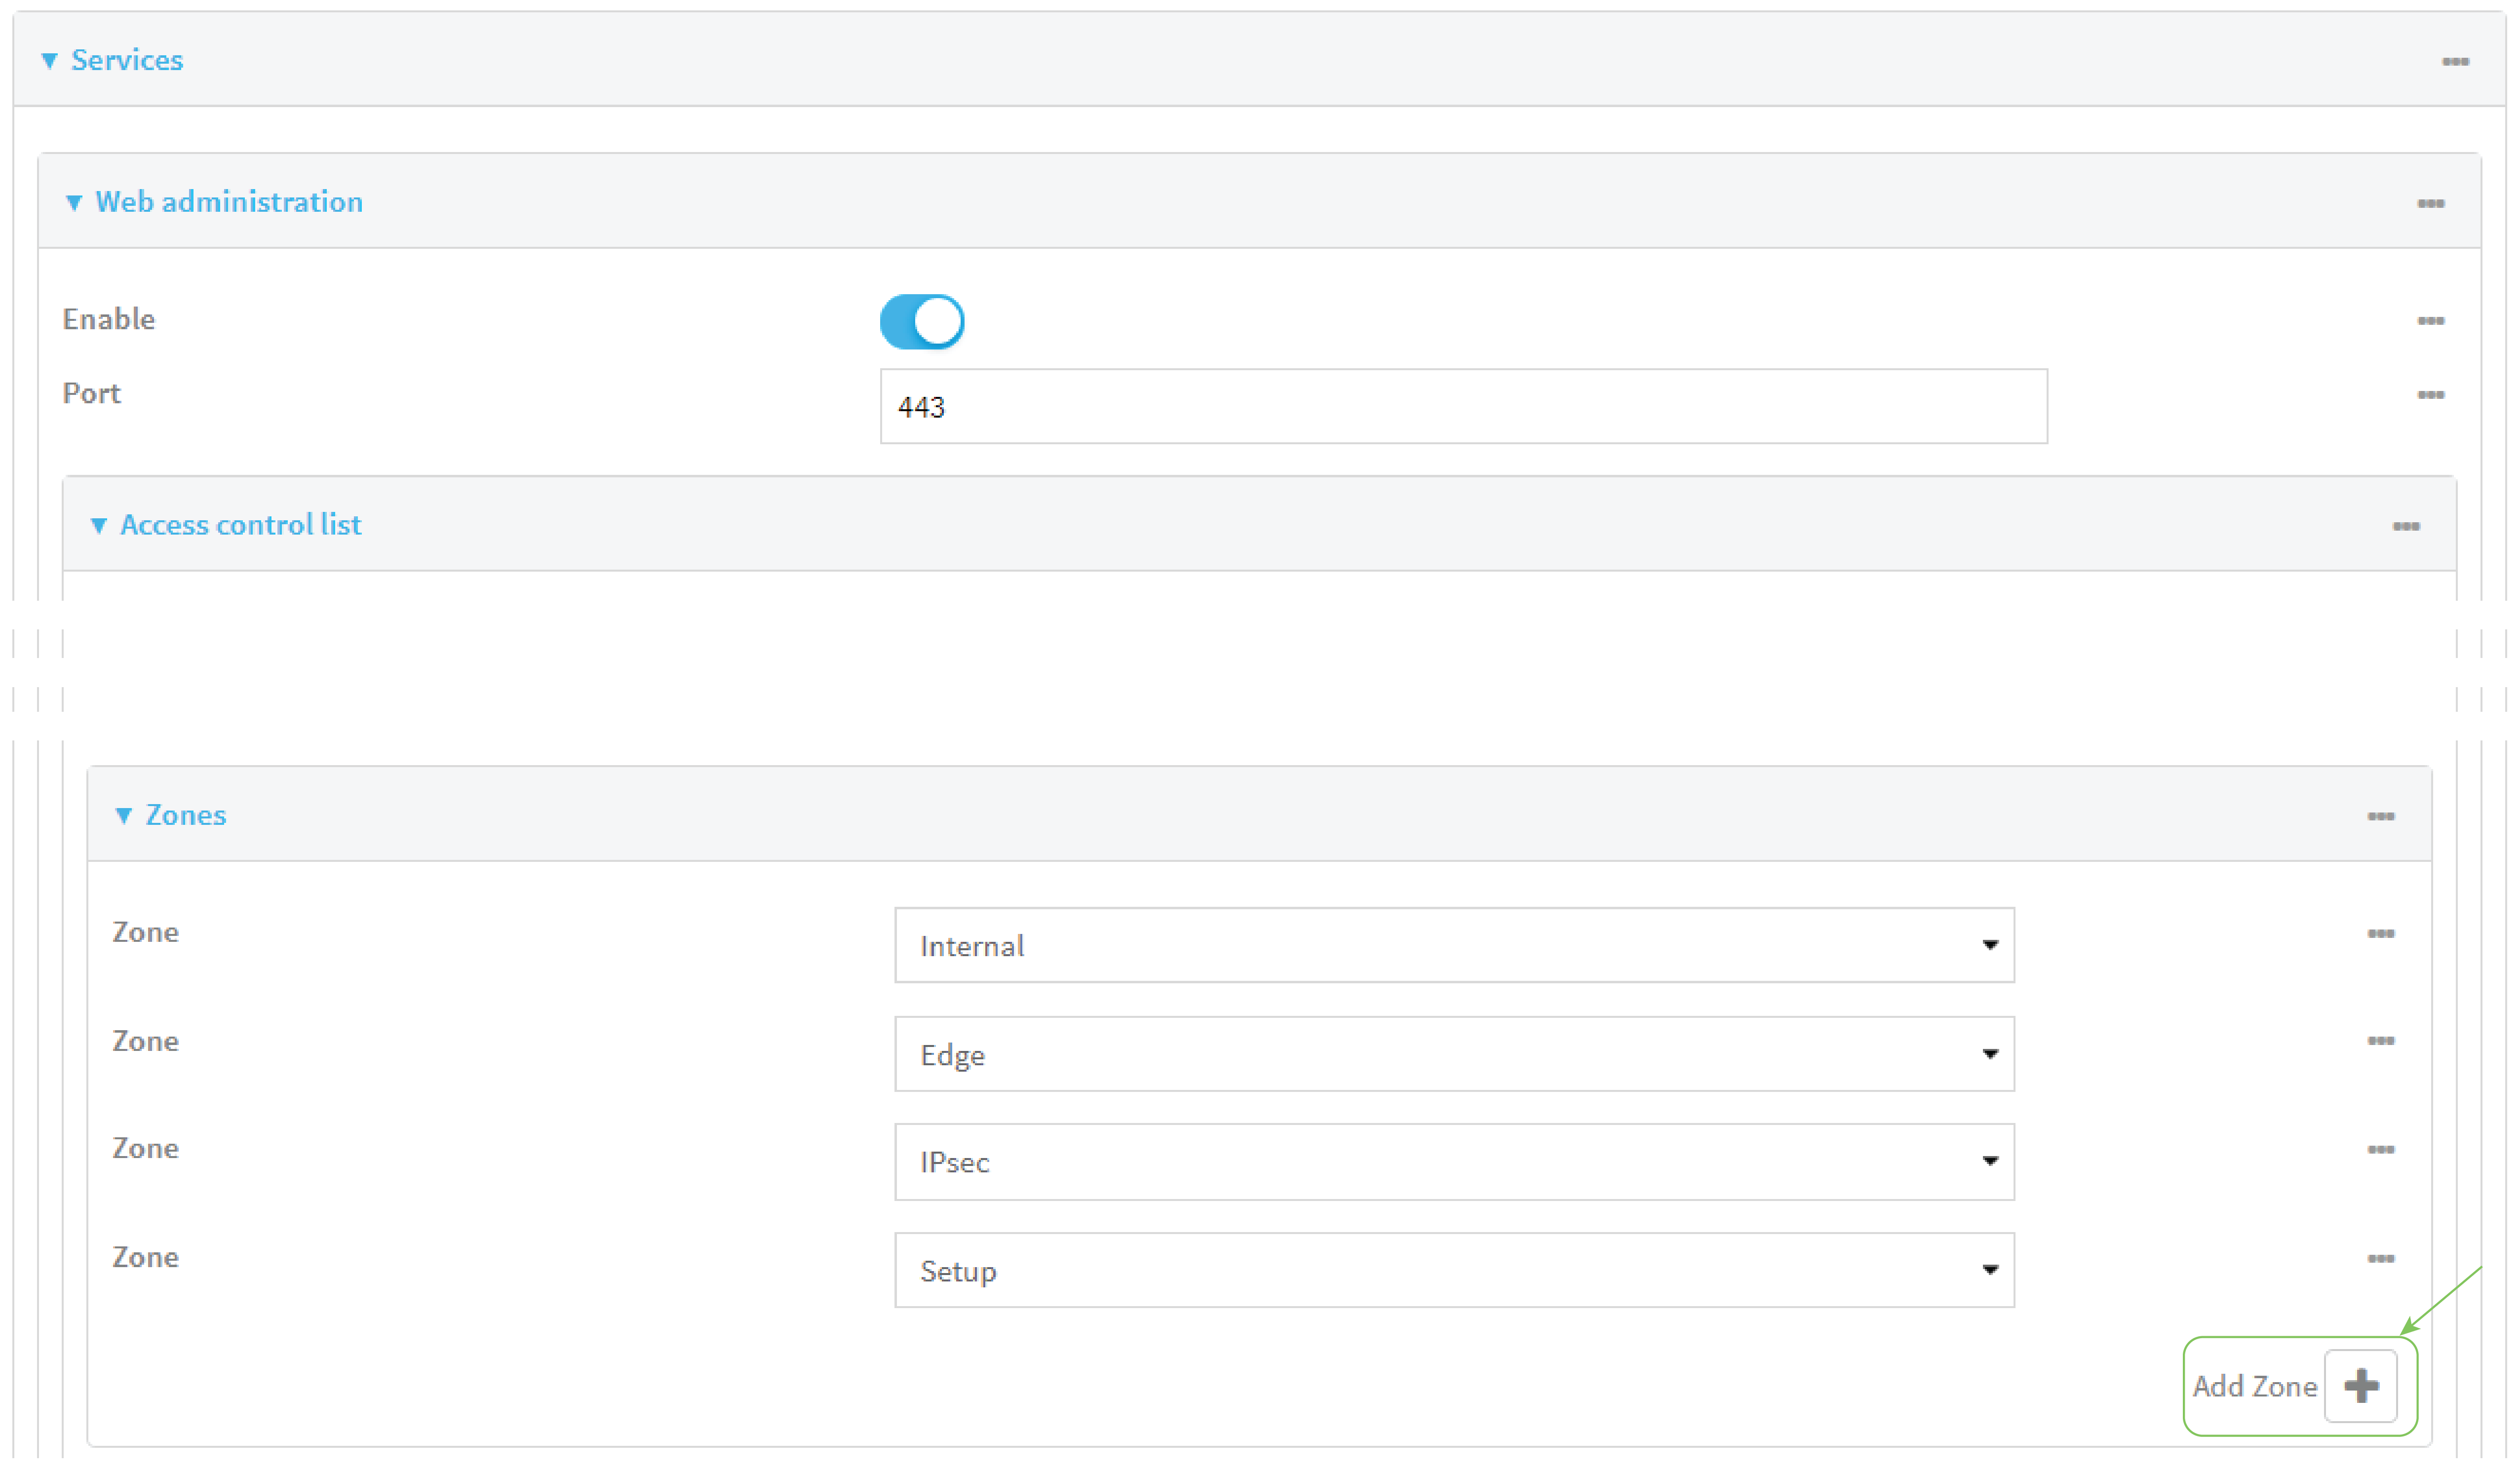Toggle the Web administration Enable switch

(x=921, y=322)
